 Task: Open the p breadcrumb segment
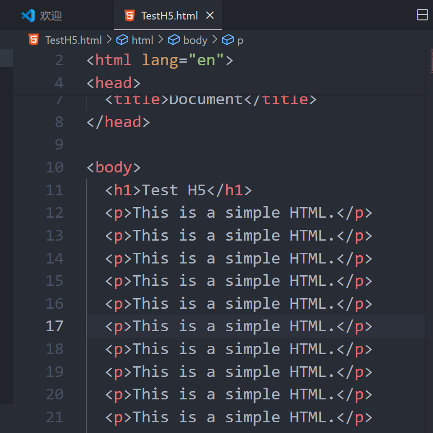240,40
